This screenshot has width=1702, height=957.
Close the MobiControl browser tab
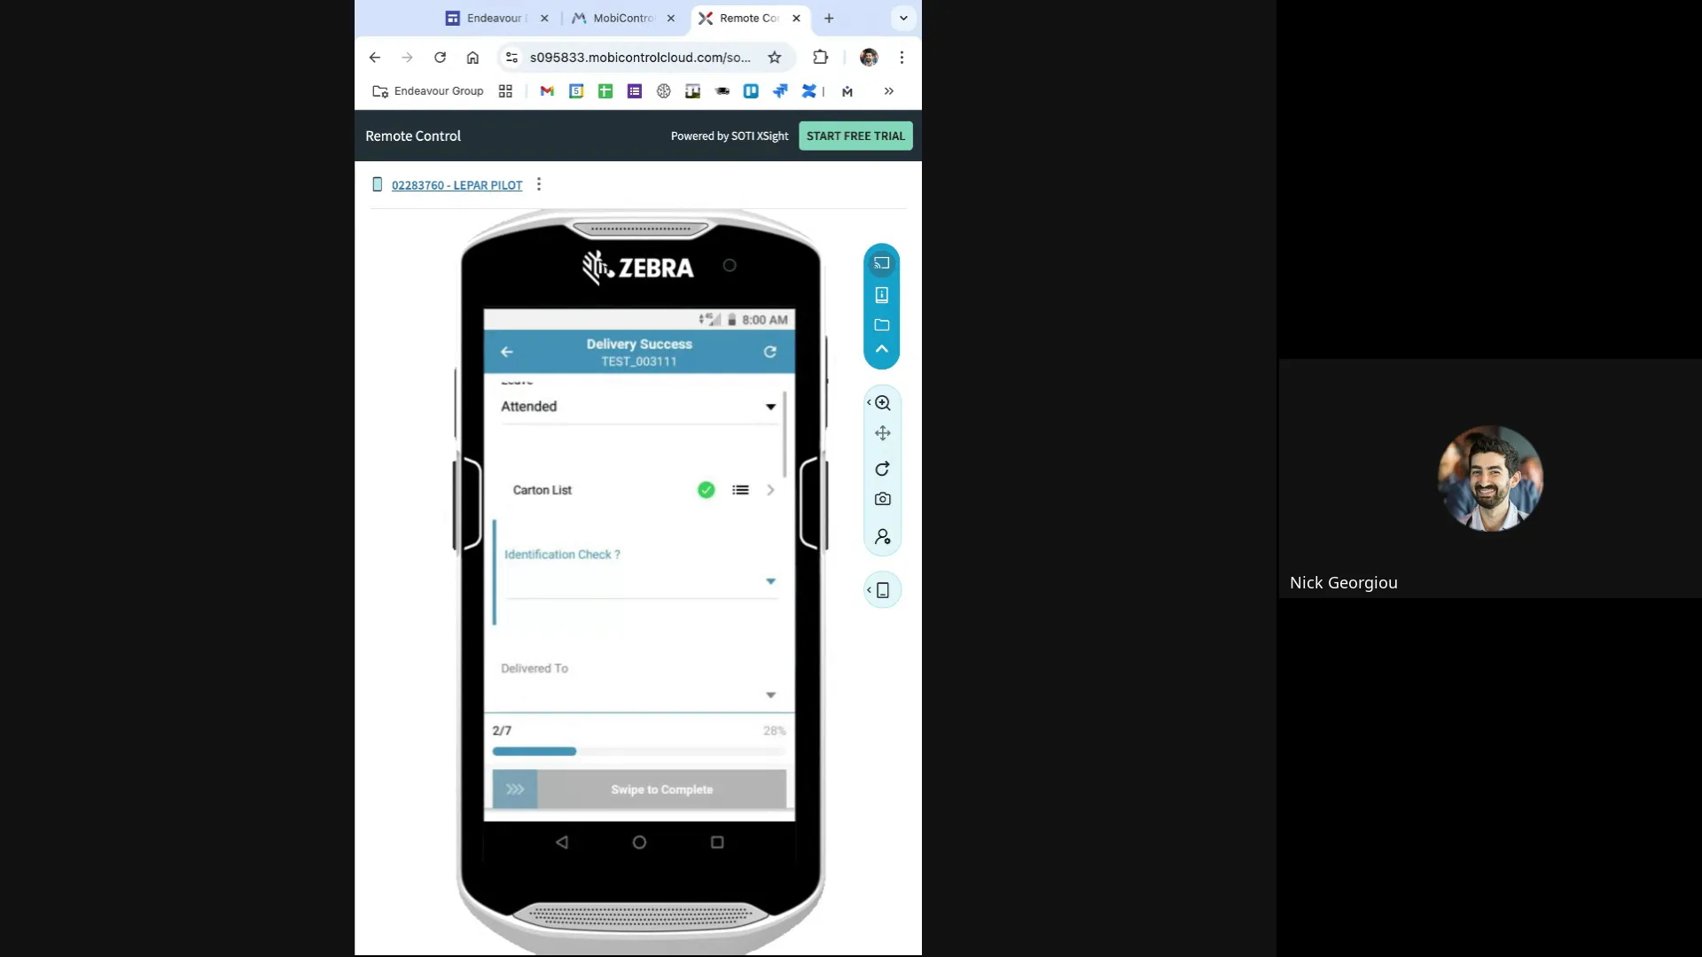(671, 18)
